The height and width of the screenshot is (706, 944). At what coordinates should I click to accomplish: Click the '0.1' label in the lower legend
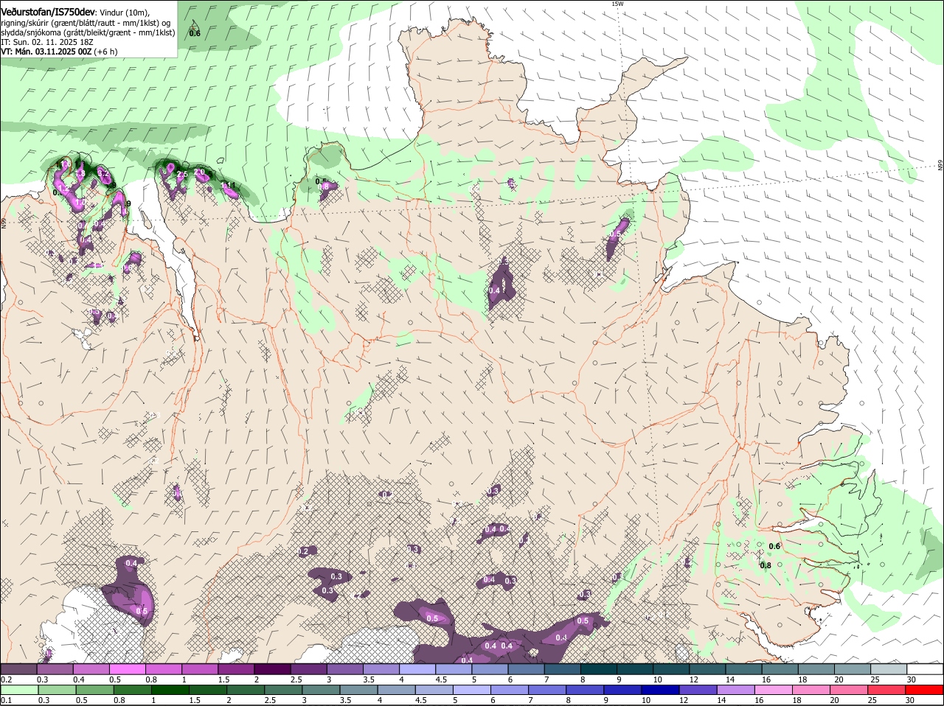point(6,700)
